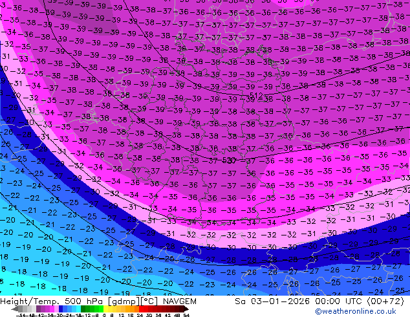
Task: Click the orange legend swatch
Action: (133, 309)
